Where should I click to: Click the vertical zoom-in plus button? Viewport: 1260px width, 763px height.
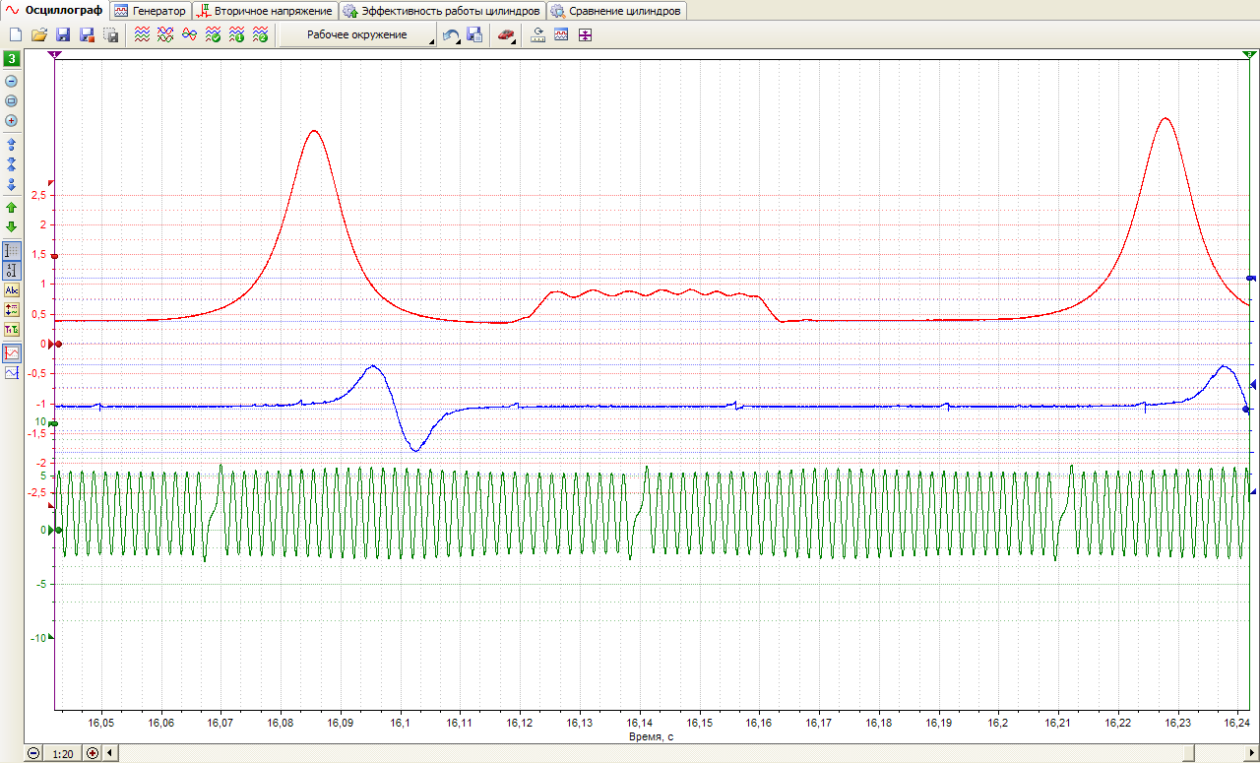click(x=12, y=121)
